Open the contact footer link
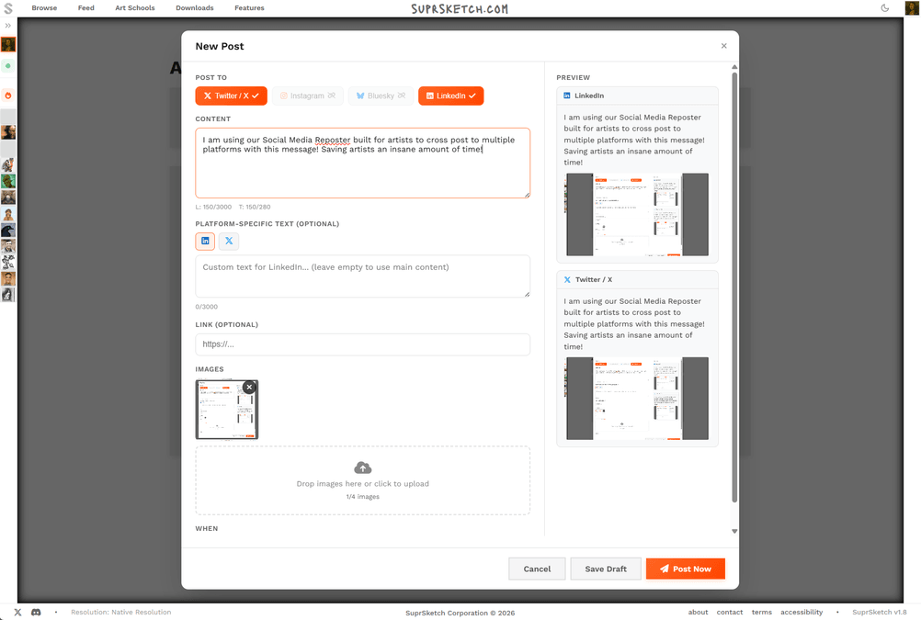This screenshot has height=620, width=921. pyautogui.click(x=730, y=613)
